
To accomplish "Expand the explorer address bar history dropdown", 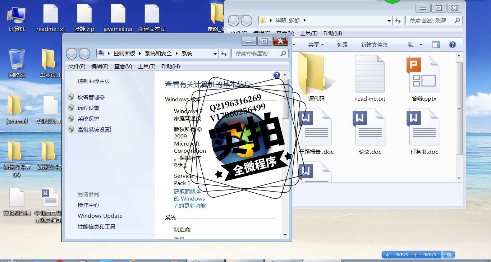I will point(389,21).
